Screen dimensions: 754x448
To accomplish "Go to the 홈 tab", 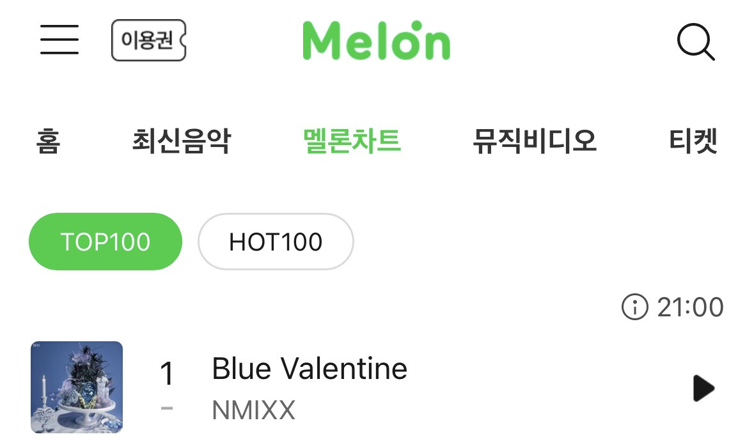I will click(x=49, y=141).
